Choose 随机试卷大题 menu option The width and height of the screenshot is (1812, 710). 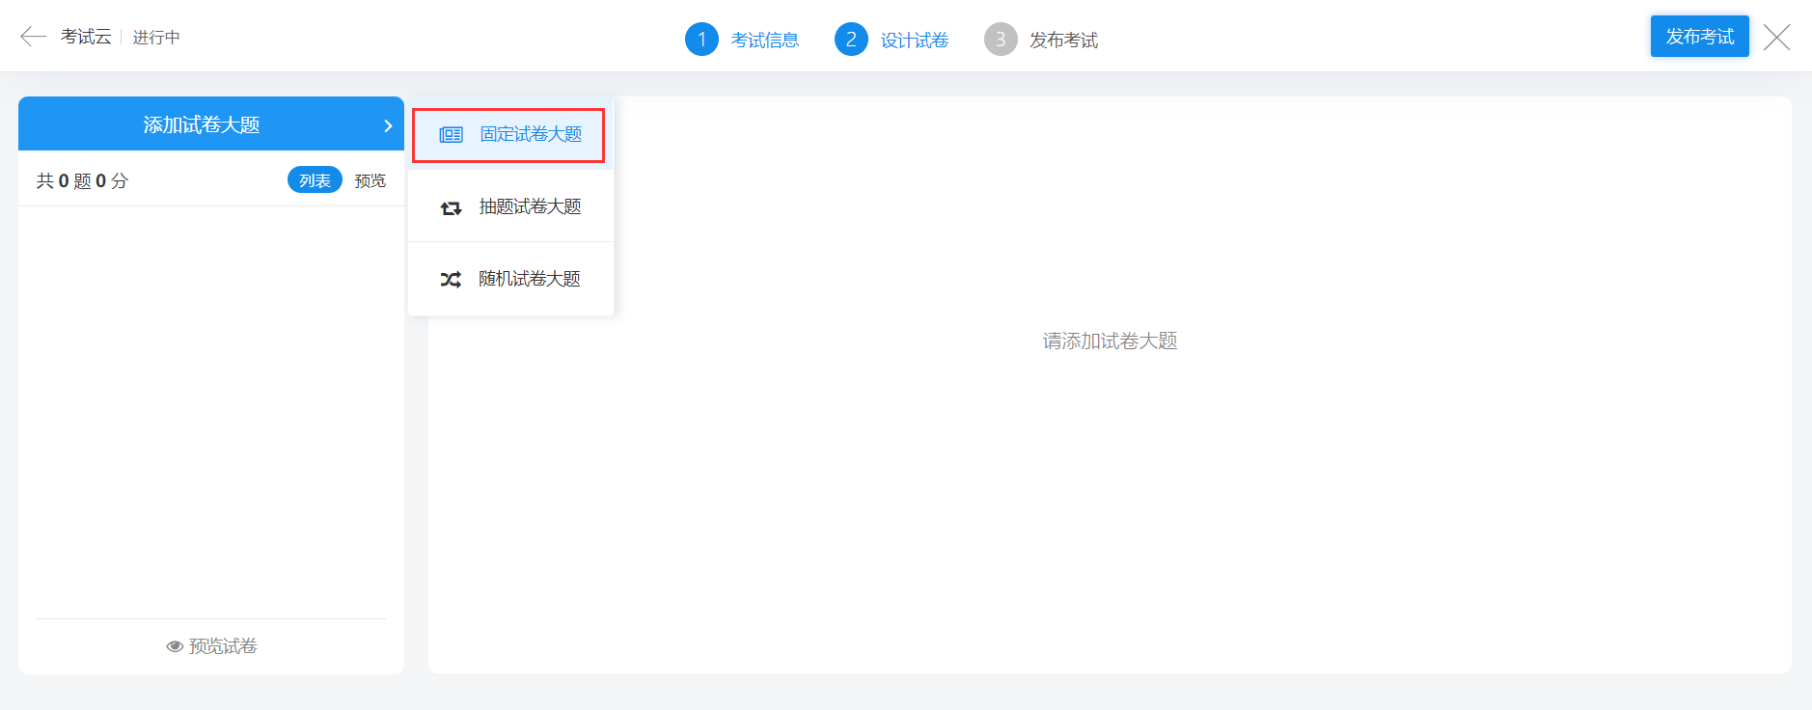click(529, 279)
